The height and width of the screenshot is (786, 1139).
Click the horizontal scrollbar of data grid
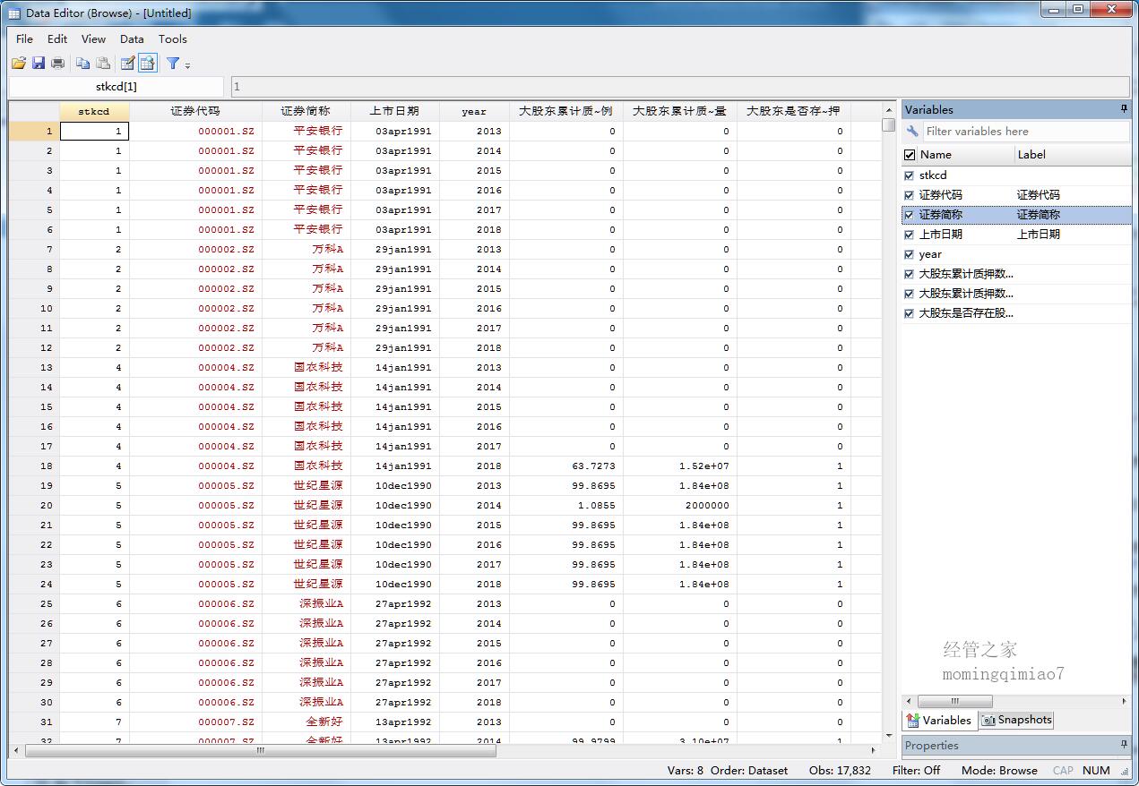(x=260, y=750)
